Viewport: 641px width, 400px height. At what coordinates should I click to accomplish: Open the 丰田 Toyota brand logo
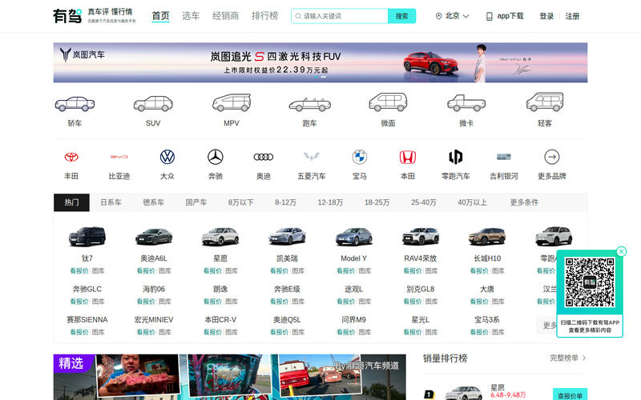[x=71, y=157]
